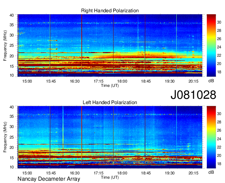Click "15:00" time tick under Right Handed plot

pos(27,81)
